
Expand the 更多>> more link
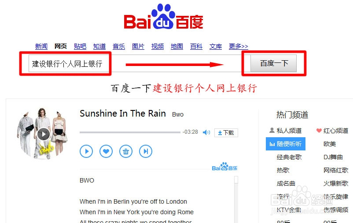pyautogui.click(x=239, y=46)
